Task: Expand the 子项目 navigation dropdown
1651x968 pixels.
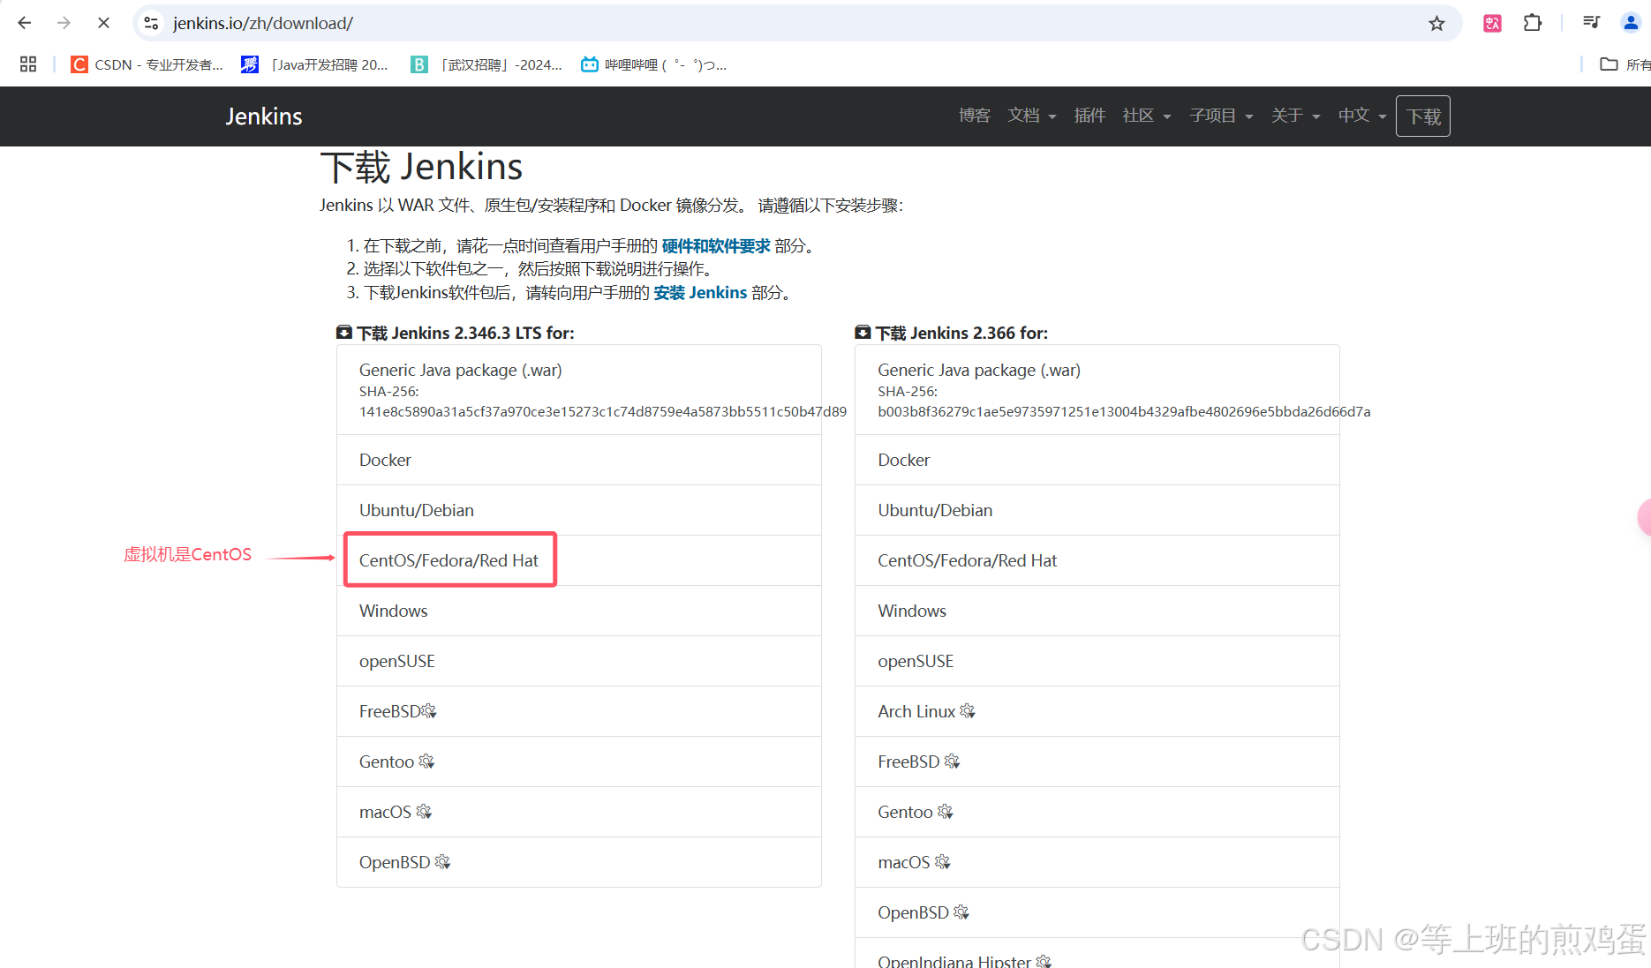Action: tap(1221, 116)
